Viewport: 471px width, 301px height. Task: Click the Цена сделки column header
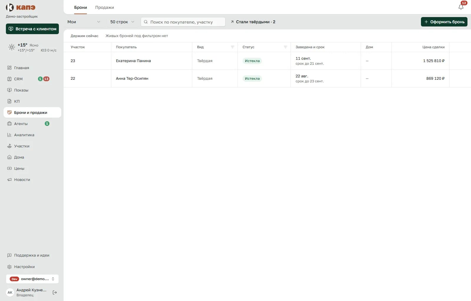coord(433,47)
